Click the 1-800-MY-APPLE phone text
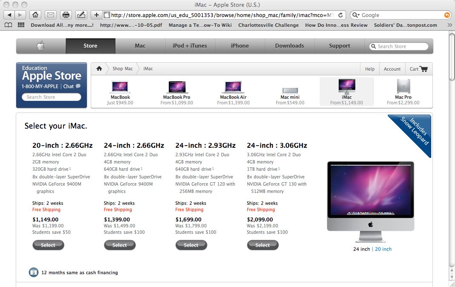The width and height of the screenshot is (455, 287). [x=40, y=86]
